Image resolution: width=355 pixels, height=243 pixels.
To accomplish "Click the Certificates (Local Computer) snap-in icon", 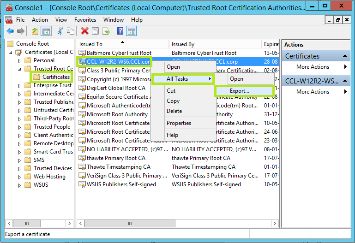I will pos(19,52).
